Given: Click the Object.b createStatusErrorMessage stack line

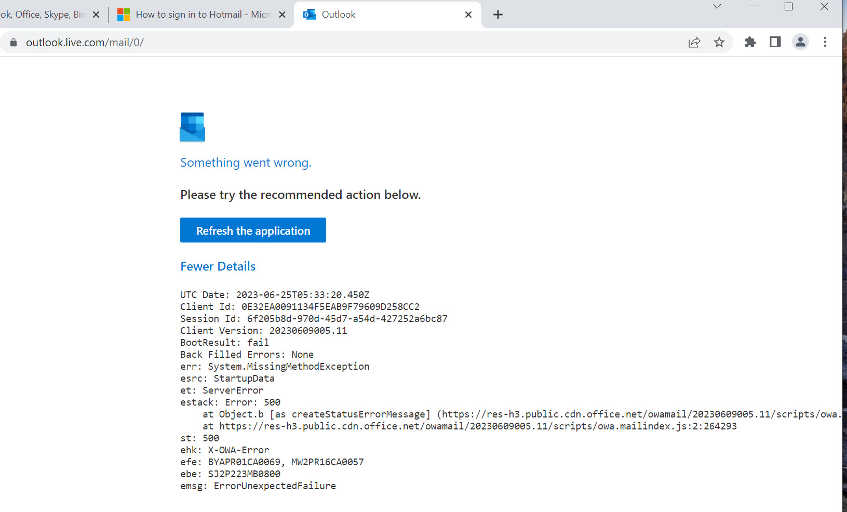Looking at the screenshot, I should pos(522,414).
